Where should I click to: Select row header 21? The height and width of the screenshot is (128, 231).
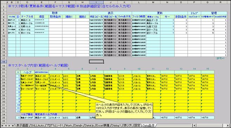point(4,72)
